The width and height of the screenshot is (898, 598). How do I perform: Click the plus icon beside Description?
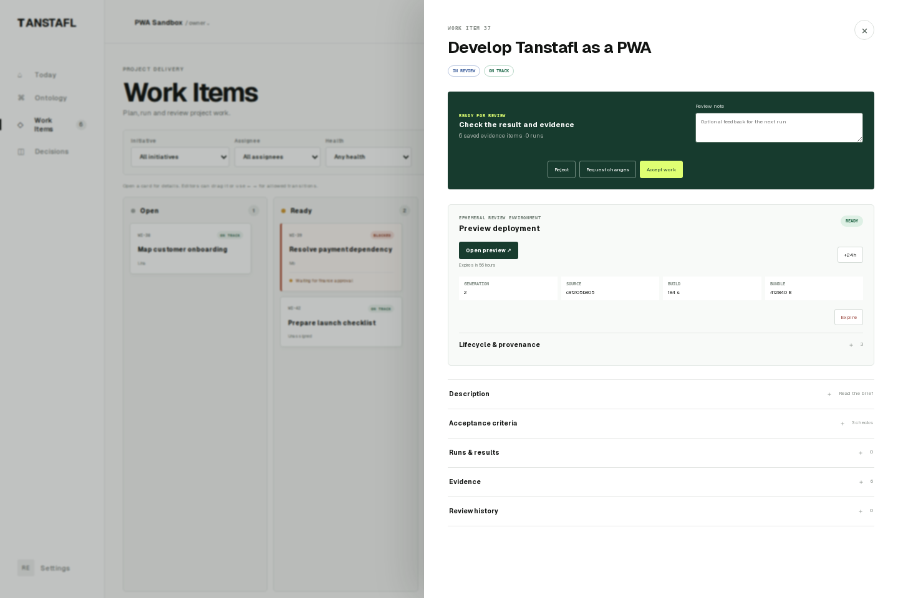829,394
